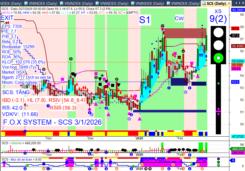
Task: Select the cut-off NDEX (Daily) first tab
Action: point(11,3)
